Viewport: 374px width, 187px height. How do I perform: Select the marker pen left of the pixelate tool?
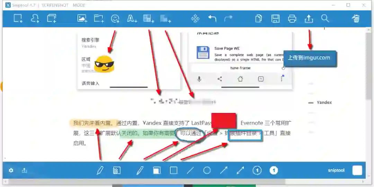pyautogui.click(x=100, y=170)
